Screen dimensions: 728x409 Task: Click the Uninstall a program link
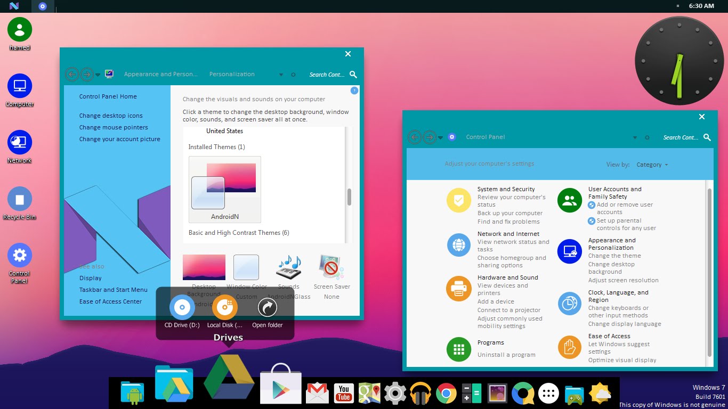tap(505, 354)
